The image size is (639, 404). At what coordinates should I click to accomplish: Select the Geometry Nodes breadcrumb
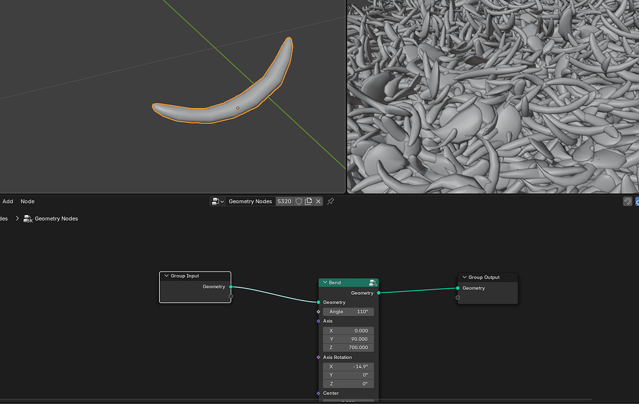(x=56, y=219)
